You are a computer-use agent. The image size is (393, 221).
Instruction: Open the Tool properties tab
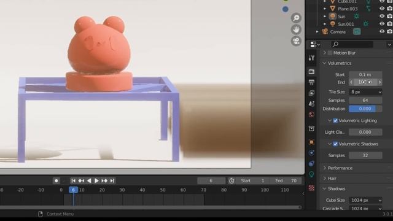point(311,58)
